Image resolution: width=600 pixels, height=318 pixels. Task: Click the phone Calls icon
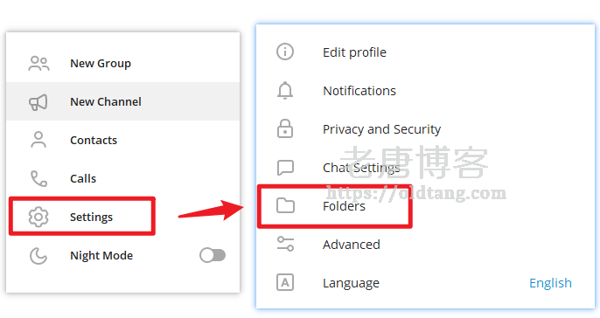38,178
